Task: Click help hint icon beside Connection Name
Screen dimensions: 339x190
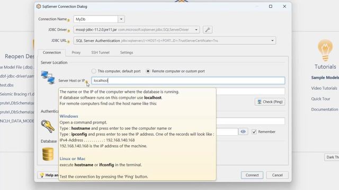Action: [68, 21]
